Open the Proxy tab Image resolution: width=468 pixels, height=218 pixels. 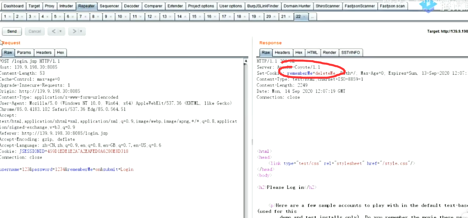click(50, 6)
